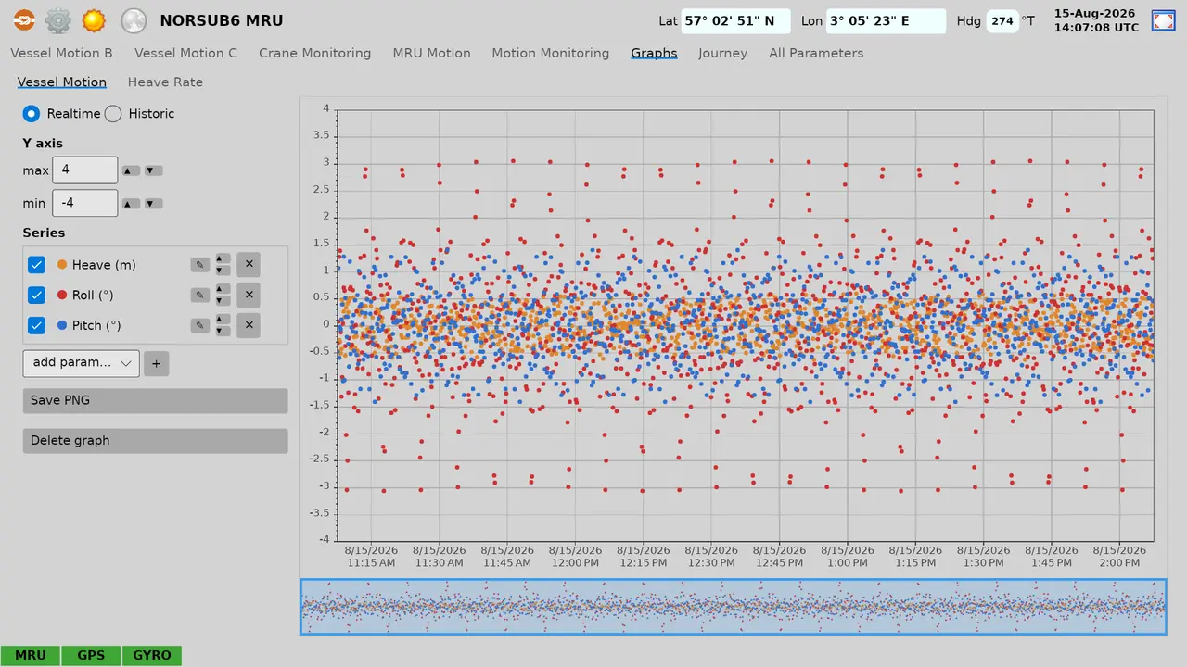Uncheck the Heave (m) series checkbox
The width and height of the screenshot is (1187, 667).
pyautogui.click(x=36, y=265)
